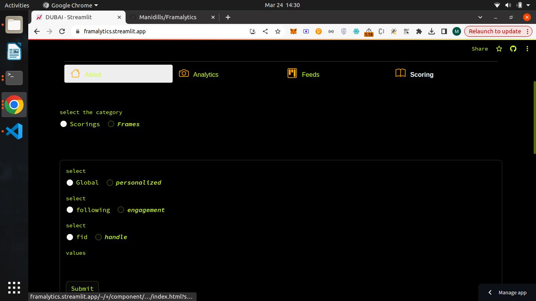Open the teal cube extension icon

(356, 31)
